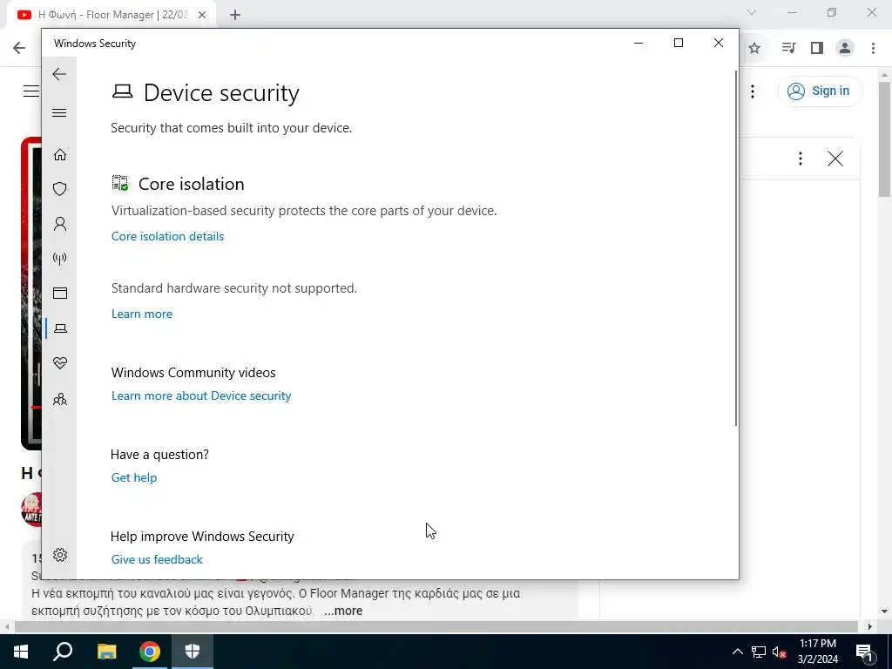Open Account protection person icon
The width and height of the screenshot is (892, 669).
60,224
